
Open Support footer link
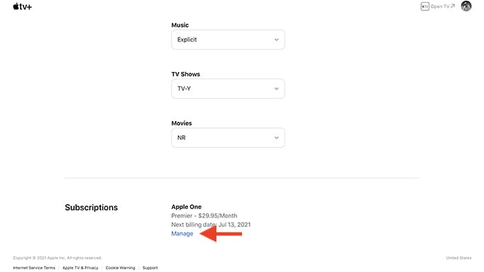(150, 268)
